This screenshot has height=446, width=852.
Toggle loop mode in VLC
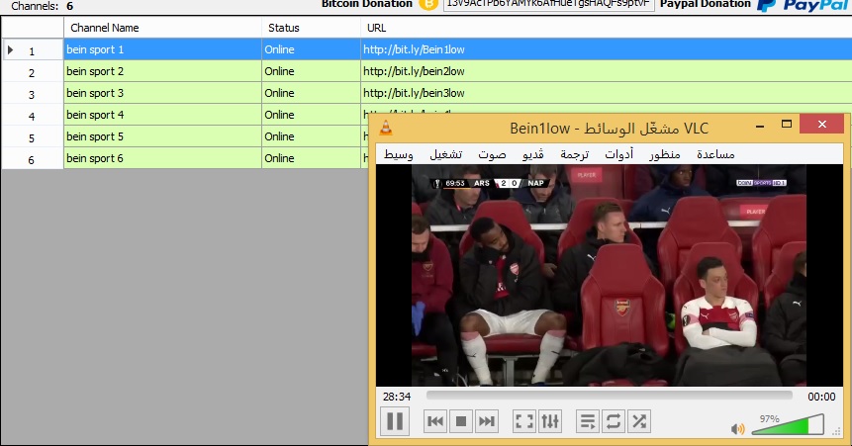[613, 421]
